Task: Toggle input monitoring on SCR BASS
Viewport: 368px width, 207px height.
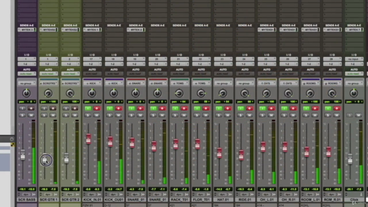Action: tap(22, 108)
